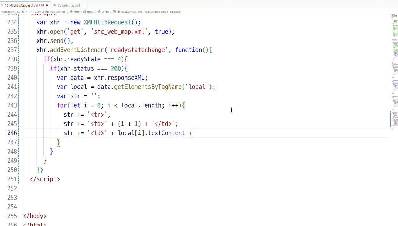This screenshot has height=226, width=398.
Task: Click the '</body>' closing tag
Action: click(35, 216)
